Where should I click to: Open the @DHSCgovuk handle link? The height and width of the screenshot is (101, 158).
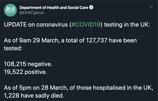click(32, 13)
